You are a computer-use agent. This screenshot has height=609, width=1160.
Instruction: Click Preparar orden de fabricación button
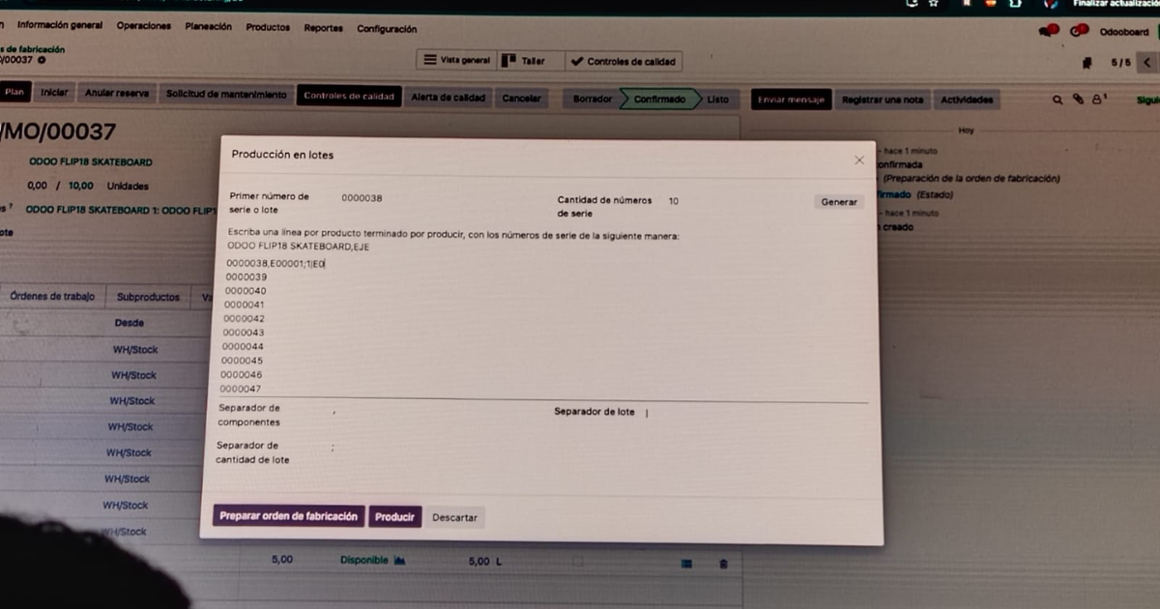289,516
